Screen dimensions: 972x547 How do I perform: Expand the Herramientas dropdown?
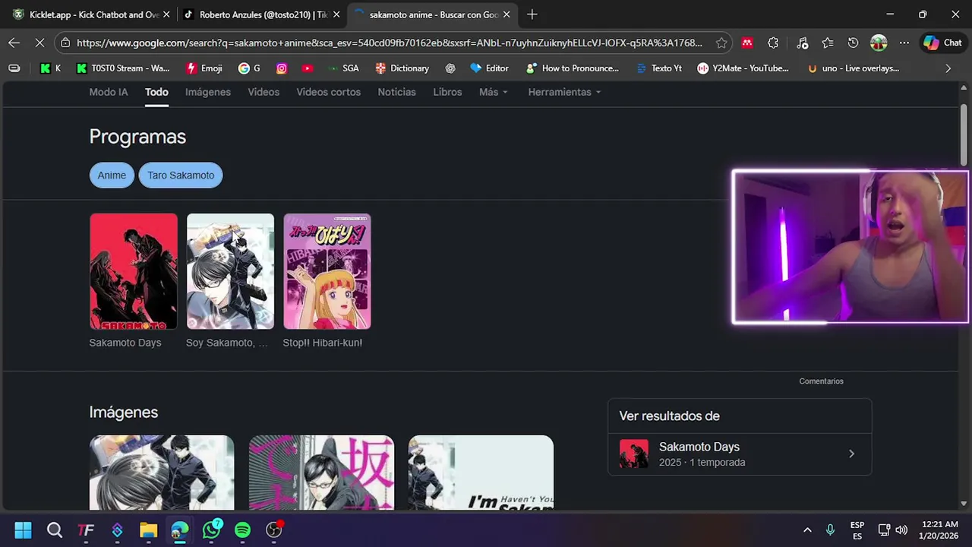point(564,92)
